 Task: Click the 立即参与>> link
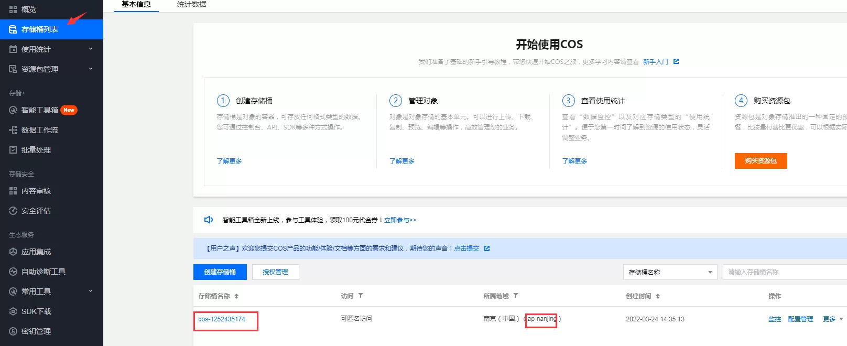click(x=400, y=220)
